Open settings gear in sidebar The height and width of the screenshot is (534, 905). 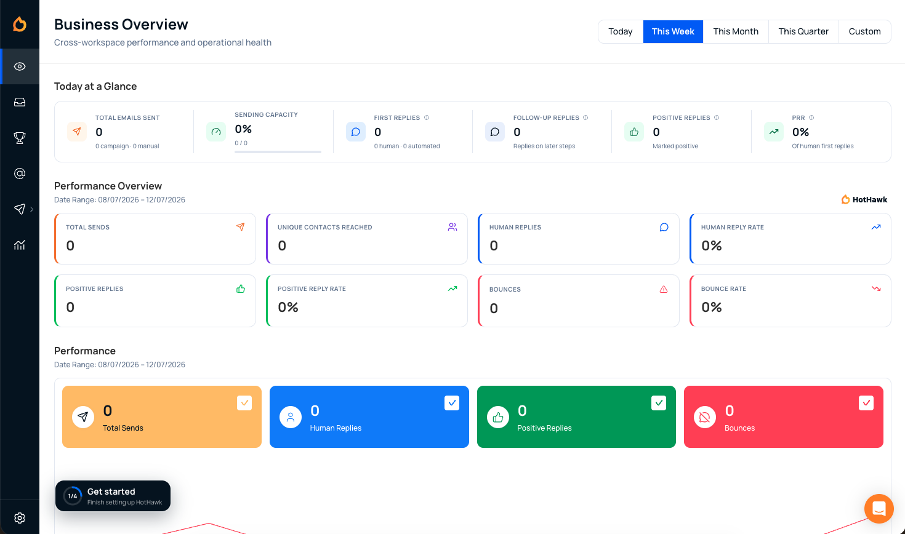[x=20, y=518]
